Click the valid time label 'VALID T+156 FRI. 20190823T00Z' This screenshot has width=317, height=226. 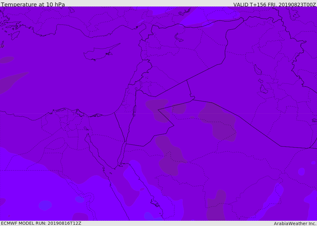[275, 5]
